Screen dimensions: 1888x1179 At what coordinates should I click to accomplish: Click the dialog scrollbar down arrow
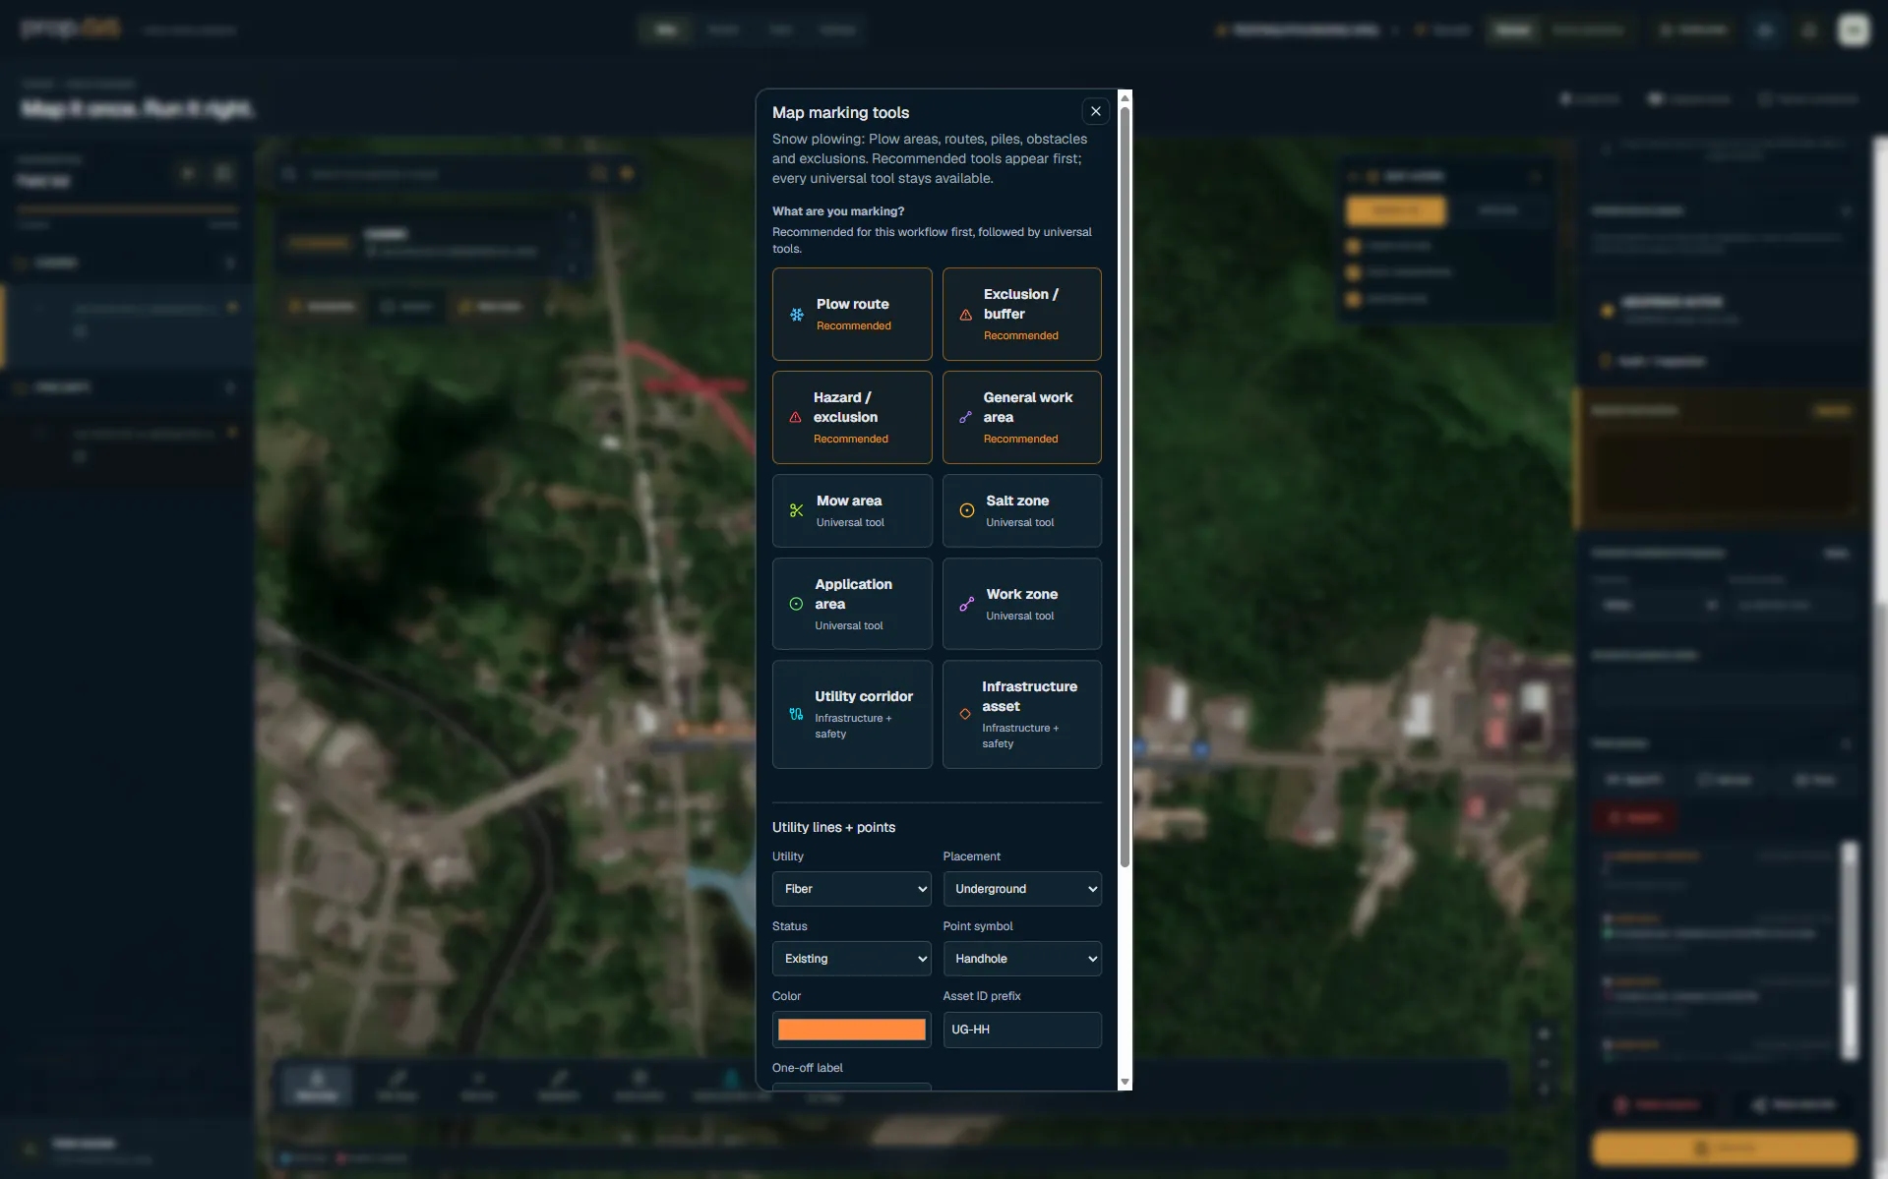click(1125, 1082)
